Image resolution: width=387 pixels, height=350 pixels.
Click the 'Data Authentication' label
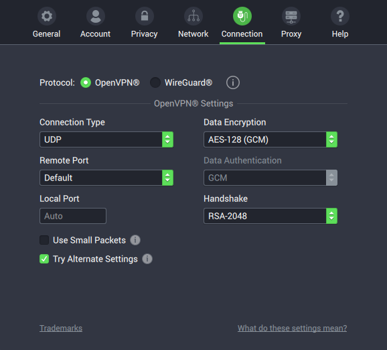coord(242,160)
